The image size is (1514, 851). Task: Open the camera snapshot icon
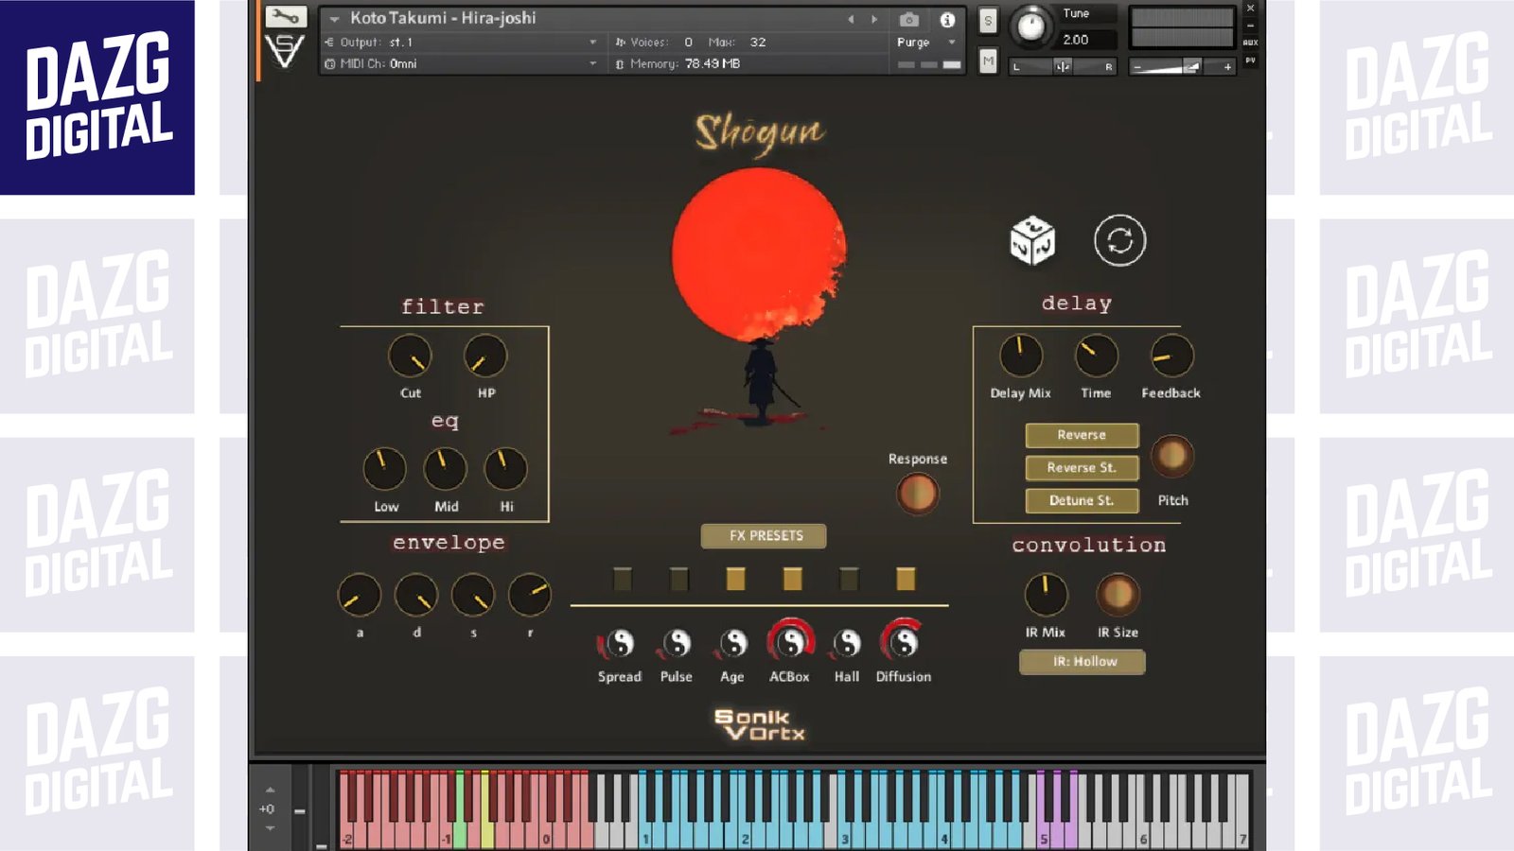908,19
